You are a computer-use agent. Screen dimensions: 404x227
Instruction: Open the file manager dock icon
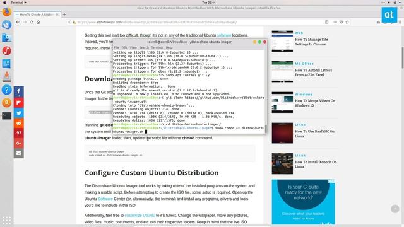point(7,38)
